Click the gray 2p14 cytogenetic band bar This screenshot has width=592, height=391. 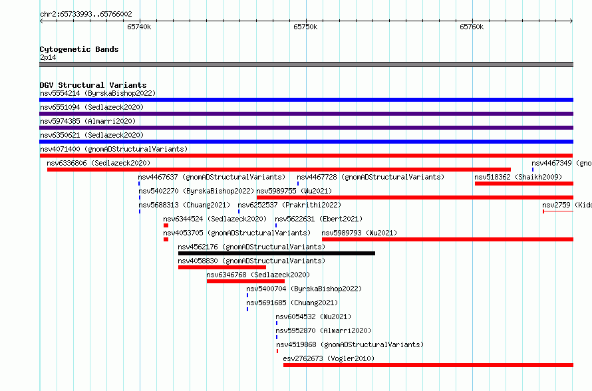point(306,65)
